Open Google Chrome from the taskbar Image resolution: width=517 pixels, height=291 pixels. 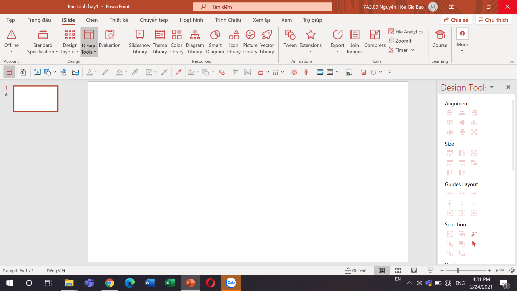pos(109,283)
